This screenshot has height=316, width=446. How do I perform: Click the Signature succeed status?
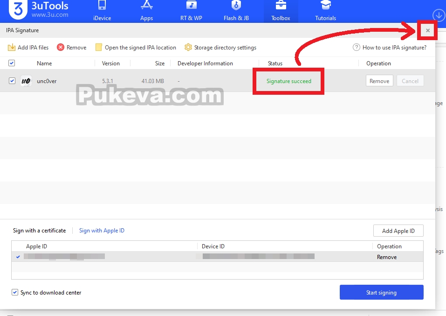(288, 81)
